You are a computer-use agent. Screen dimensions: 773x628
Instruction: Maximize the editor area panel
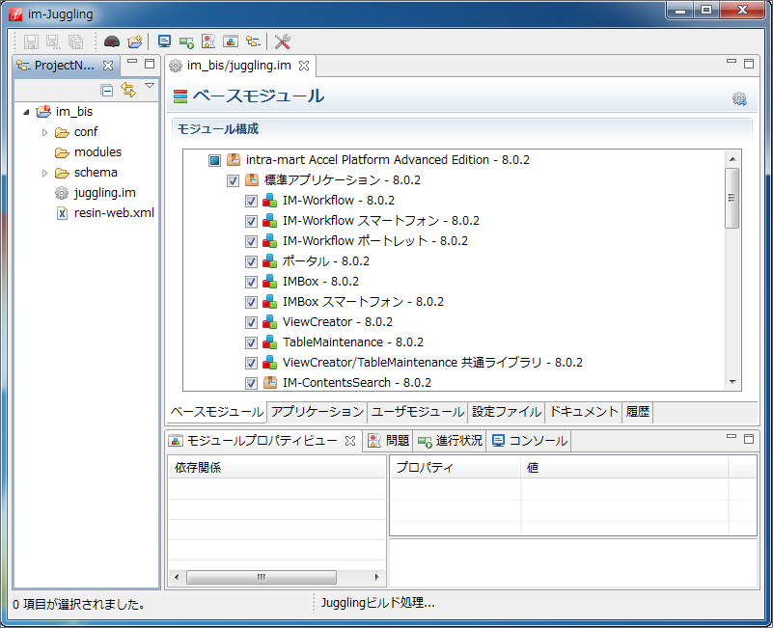point(749,64)
